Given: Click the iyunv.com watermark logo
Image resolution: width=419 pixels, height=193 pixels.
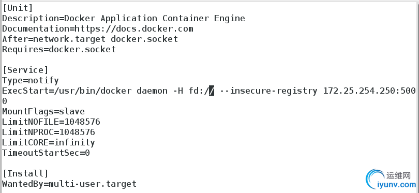Looking at the screenshot, I should (391, 179).
